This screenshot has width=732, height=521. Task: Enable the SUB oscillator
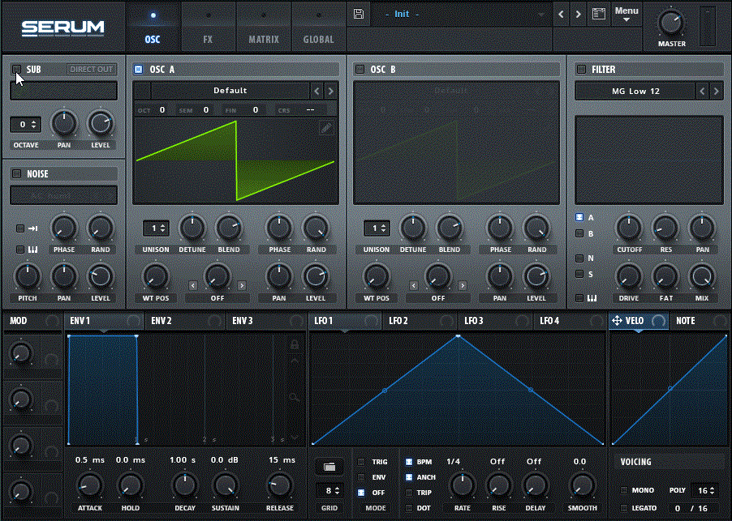pos(16,70)
